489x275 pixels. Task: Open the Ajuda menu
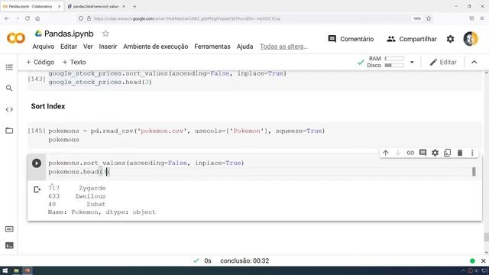(244, 47)
